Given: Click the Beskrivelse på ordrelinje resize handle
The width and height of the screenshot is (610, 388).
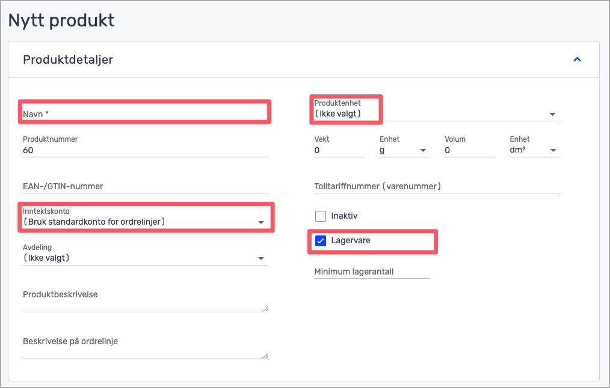Looking at the screenshot, I should click(265, 356).
